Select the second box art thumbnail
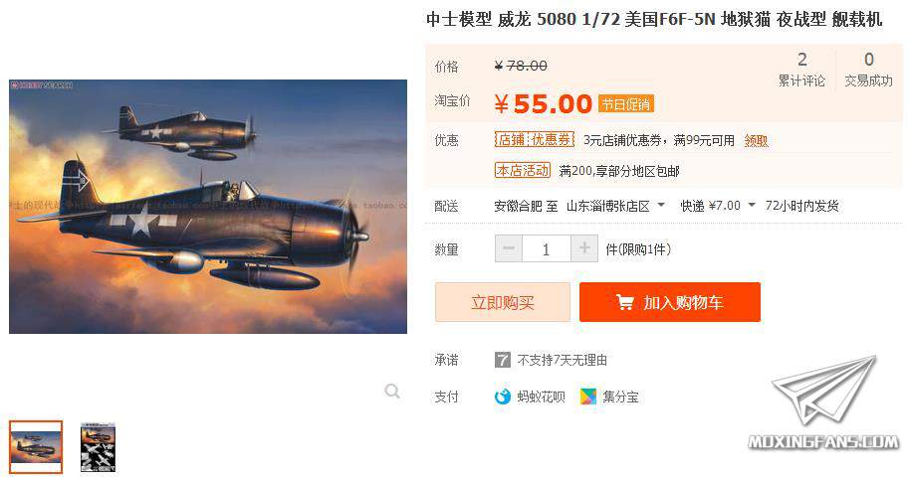The width and height of the screenshot is (909, 477). (98, 447)
